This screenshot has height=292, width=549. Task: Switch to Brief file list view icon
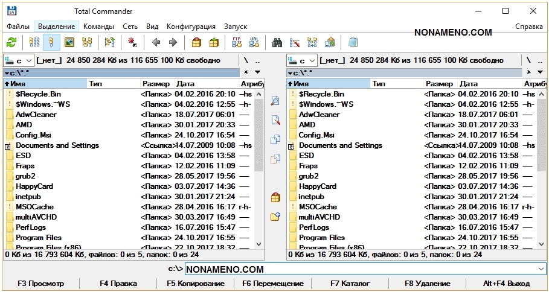pyautogui.click(x=34, y=43)
